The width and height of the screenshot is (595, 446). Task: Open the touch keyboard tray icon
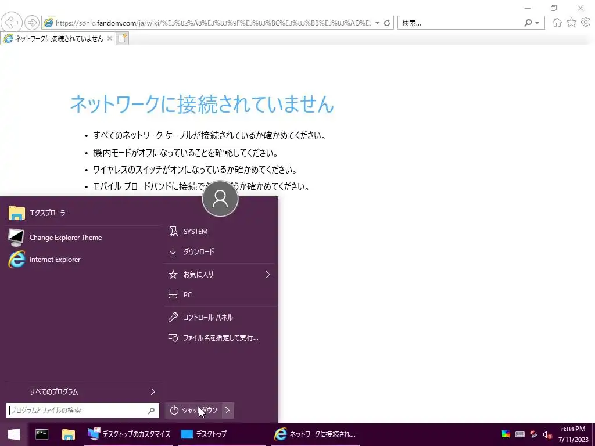520,434
